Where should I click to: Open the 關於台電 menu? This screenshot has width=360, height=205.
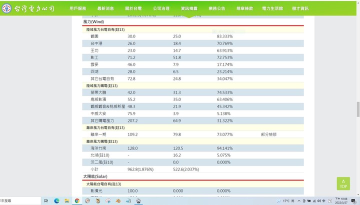click(133, 8)
